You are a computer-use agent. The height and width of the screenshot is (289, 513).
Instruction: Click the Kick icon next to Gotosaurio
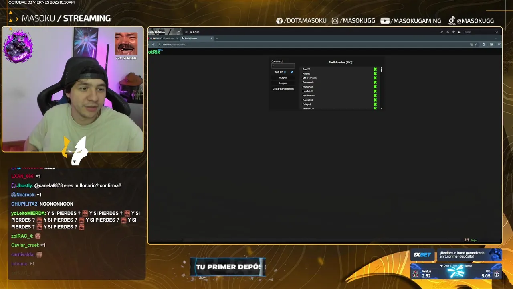pyautogui.click(x=375, y=82)
